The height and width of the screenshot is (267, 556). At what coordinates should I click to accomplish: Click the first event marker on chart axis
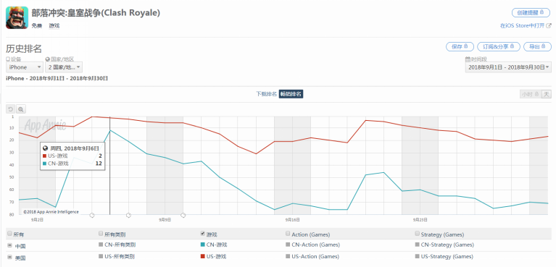click(92, 215)
